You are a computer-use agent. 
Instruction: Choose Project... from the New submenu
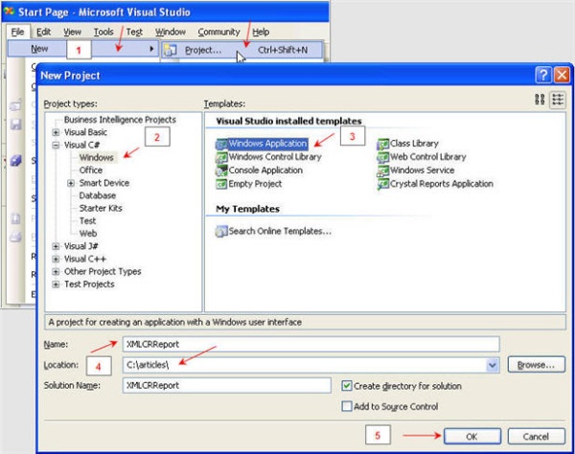(x=242, y=50)
